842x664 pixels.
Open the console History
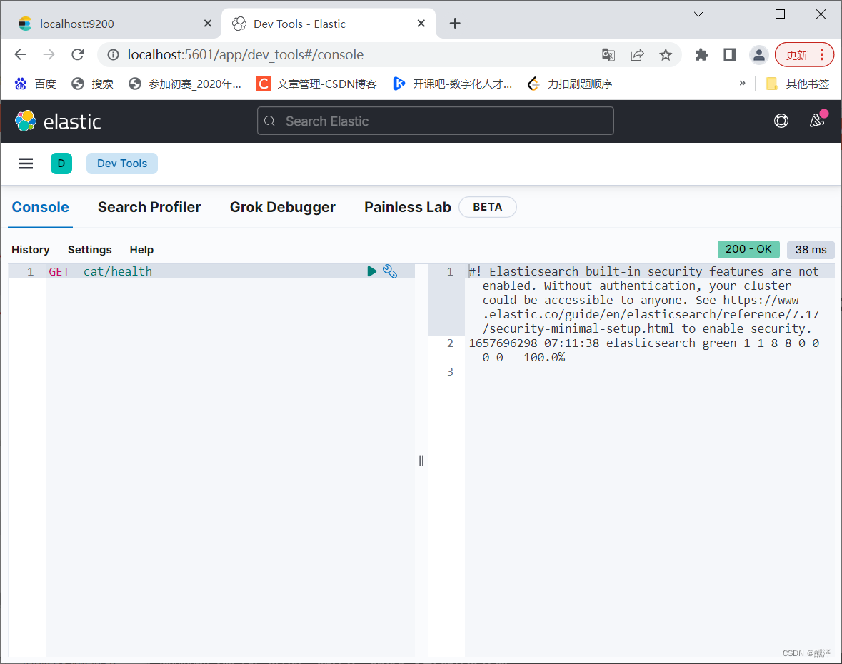(31, 250)
